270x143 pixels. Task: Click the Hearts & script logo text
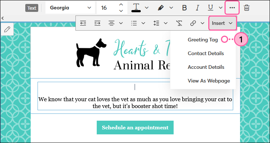[x=141, y=48]
